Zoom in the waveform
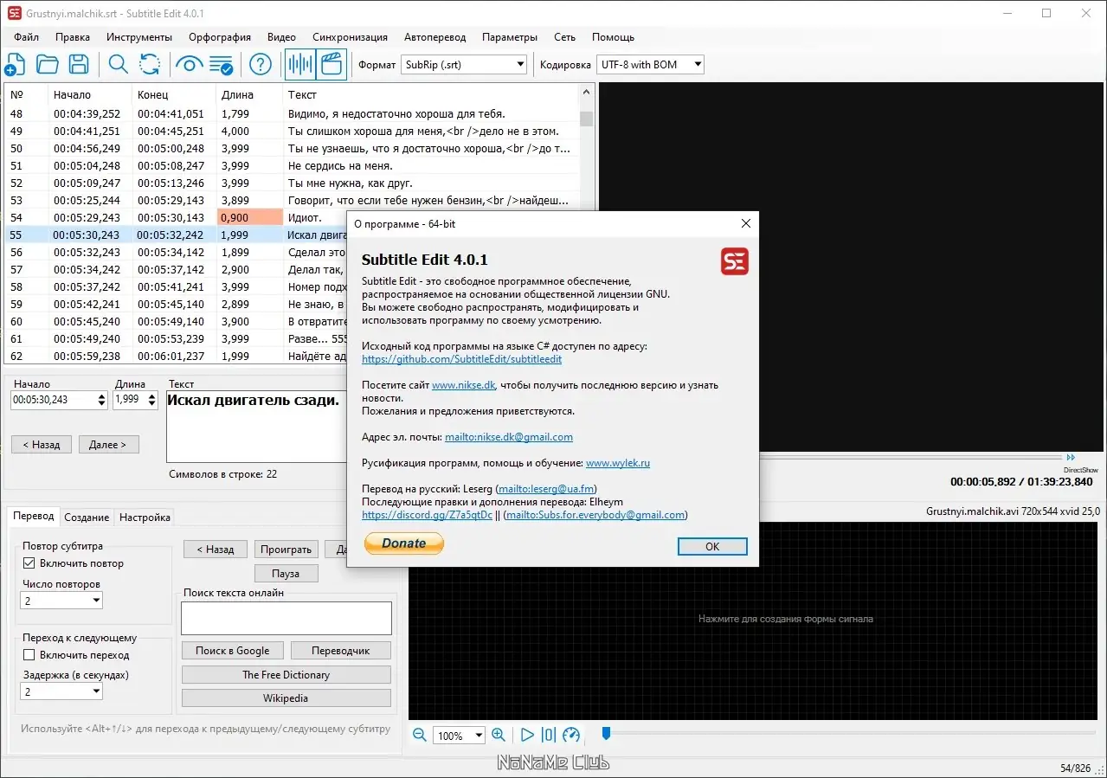The image size is (1107, 778). click(x=499, y=735)
